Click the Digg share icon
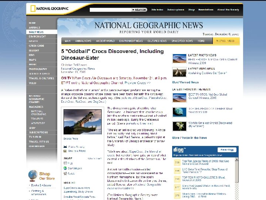Image resolution: width=266 pixels, height=200 pixels. [x=65, y=163]
